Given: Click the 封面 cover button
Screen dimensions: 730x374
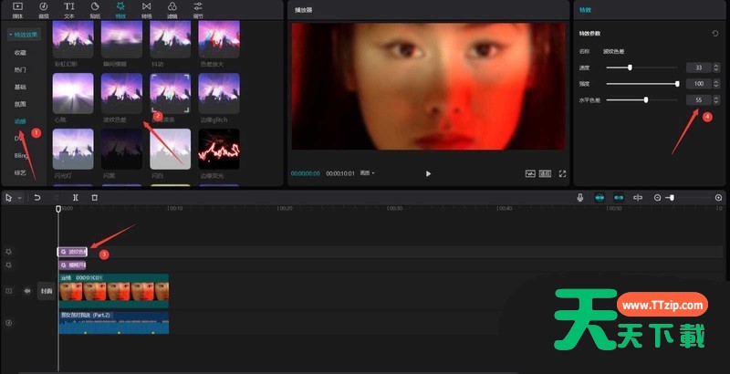Looking at the screenshot, I should [46, 291].
